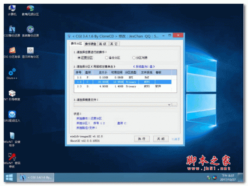Click the wimlib-imagex32 version text

86,137
